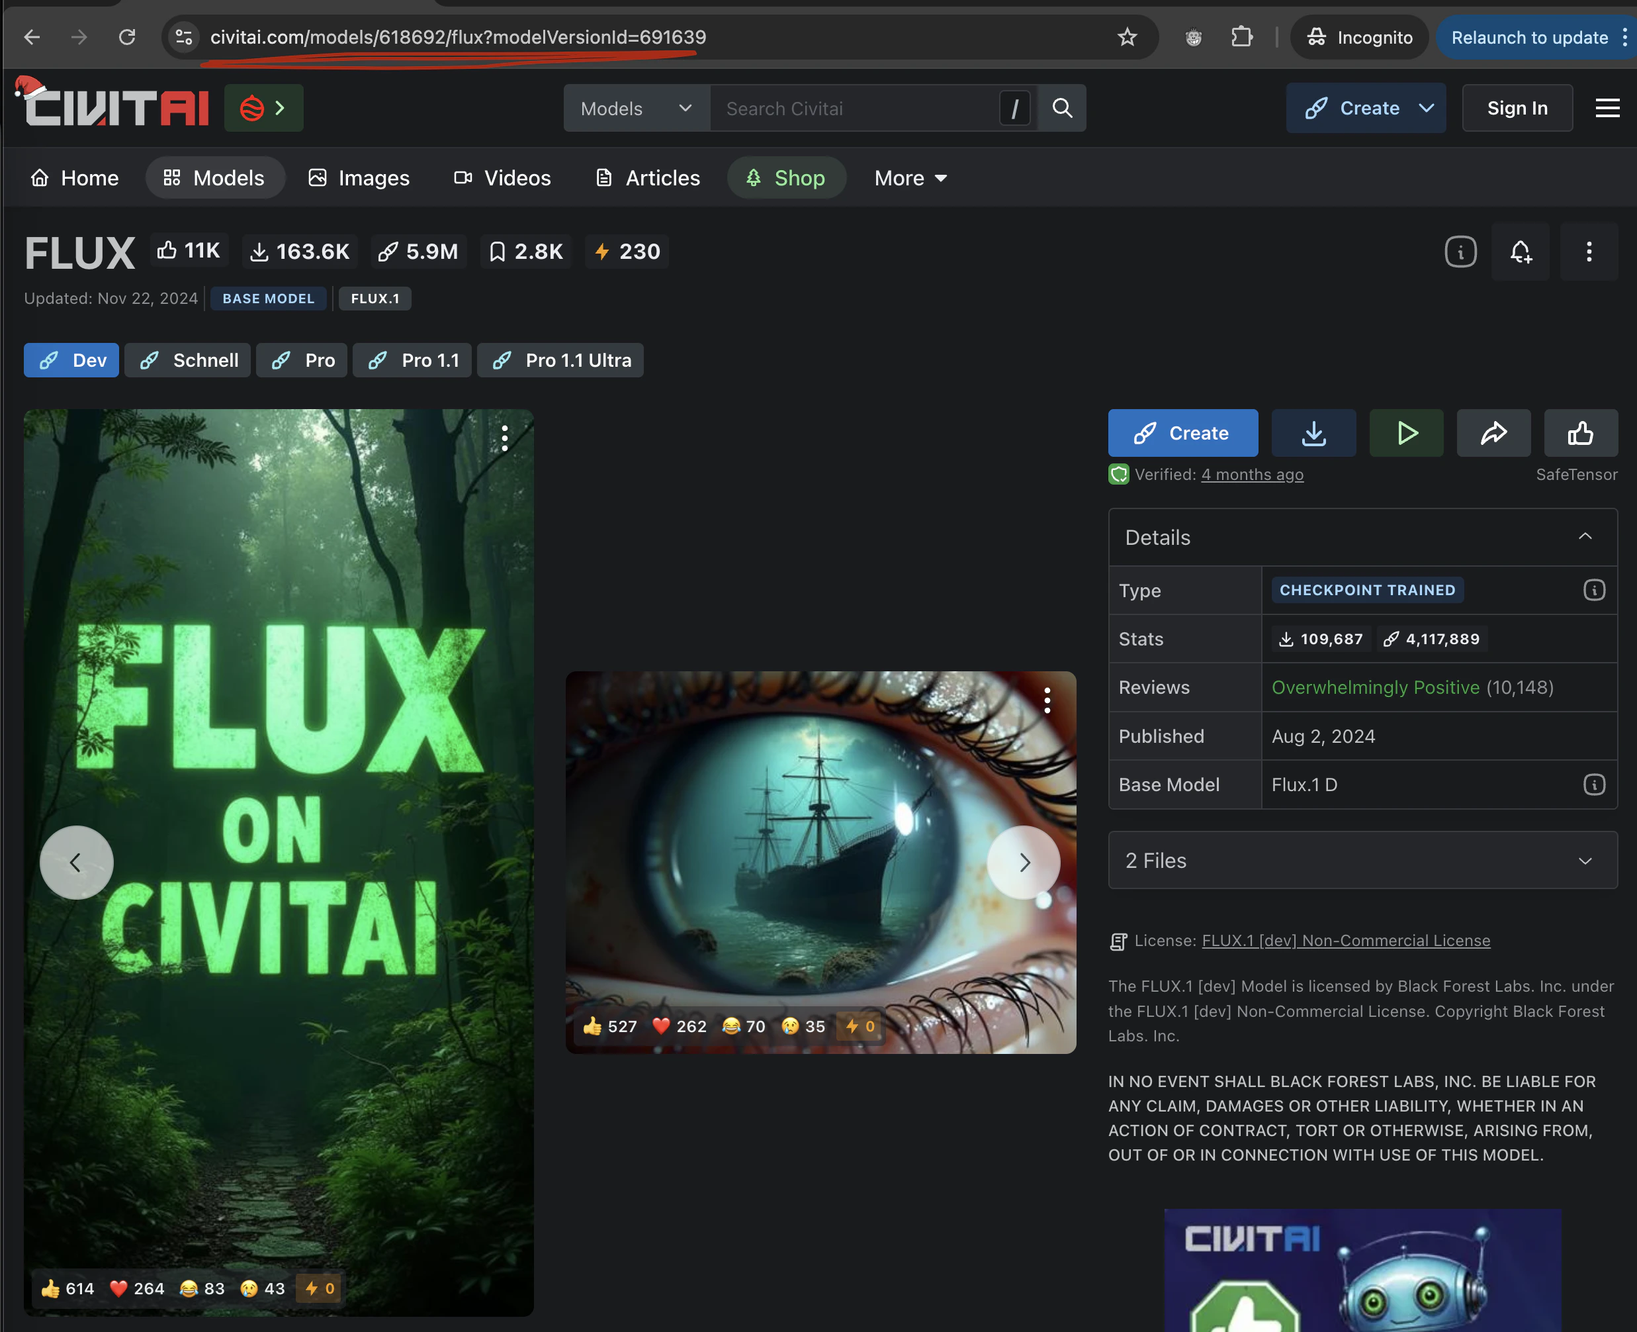Click the download model button
This screenshot has height=1332, width=1637.
1313,434
